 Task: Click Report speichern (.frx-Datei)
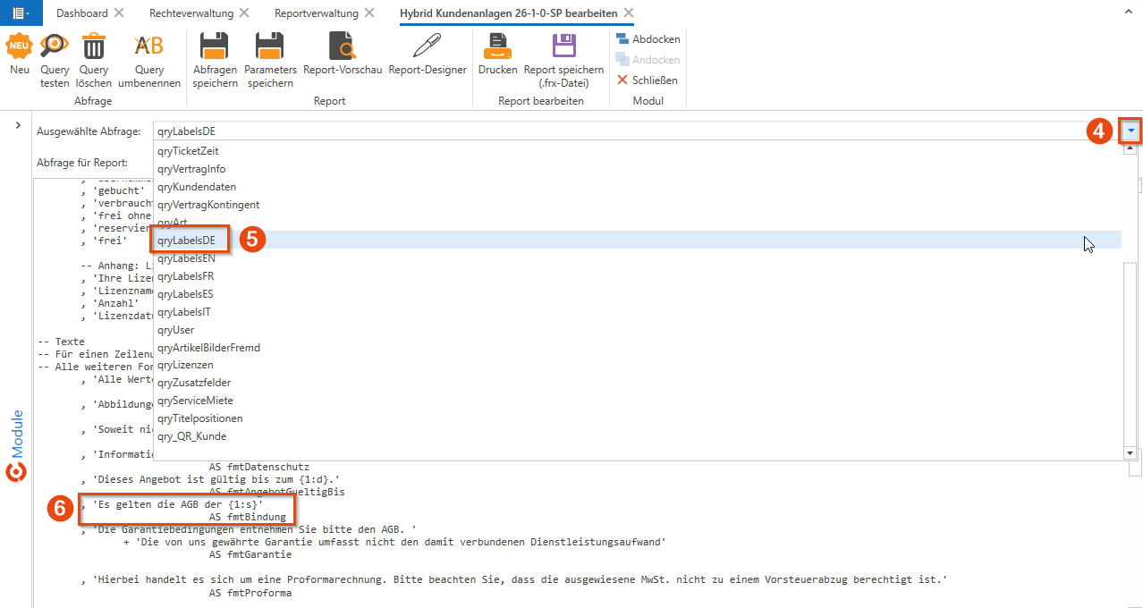[563, 59]
